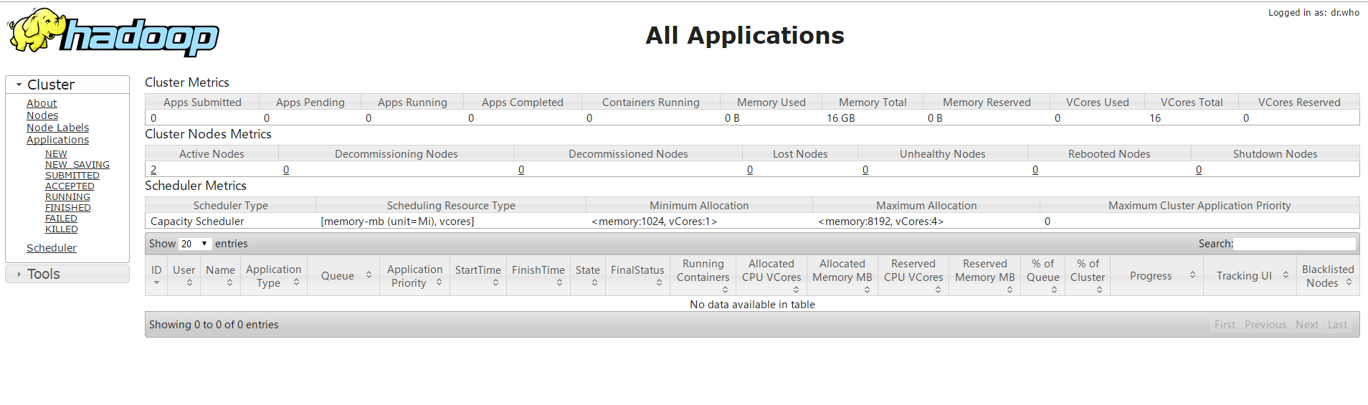The image size is (1368, 405).
Task: Sort by User column sort icon
Action: point(189,283)
